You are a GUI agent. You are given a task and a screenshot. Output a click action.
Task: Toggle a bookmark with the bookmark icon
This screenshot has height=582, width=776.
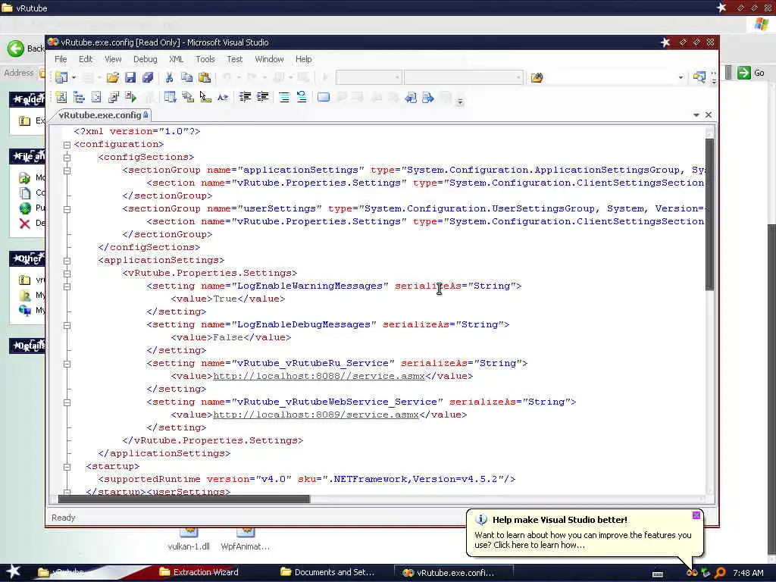324,97
